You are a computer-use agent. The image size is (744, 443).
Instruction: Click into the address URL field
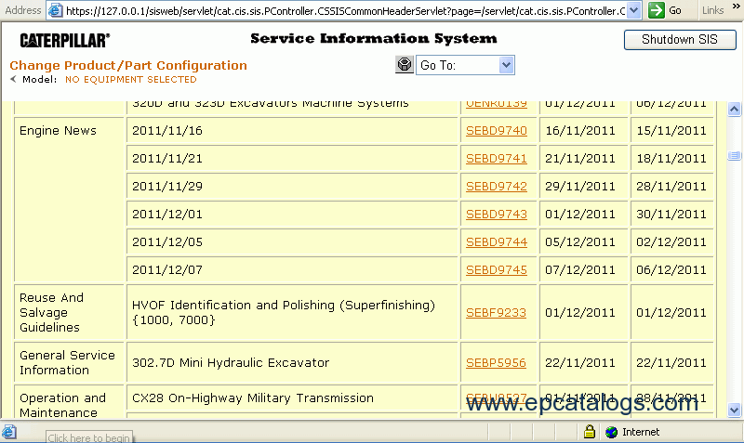(344, 10)
